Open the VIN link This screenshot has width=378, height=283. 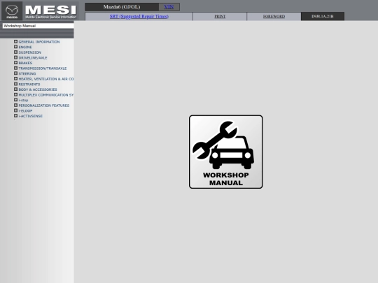[x=169, y=7]
